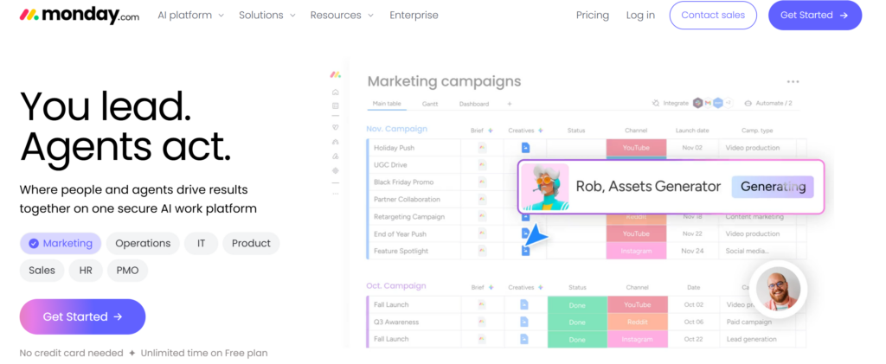Select the PMO chip
Viewport: 886px width, 364px height.
(x=128, y=271)
